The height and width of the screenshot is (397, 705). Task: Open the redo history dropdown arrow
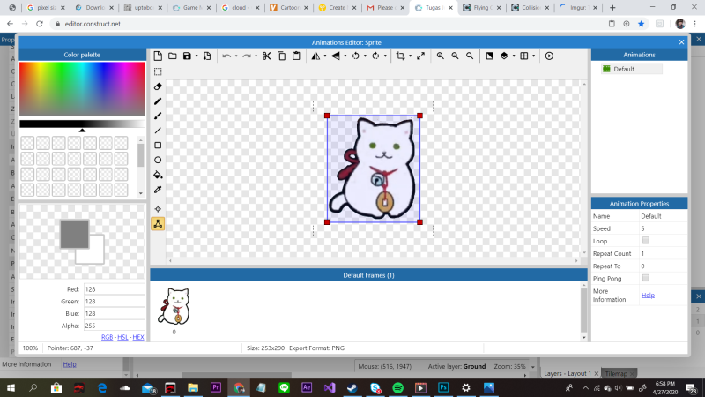(256, 56)
